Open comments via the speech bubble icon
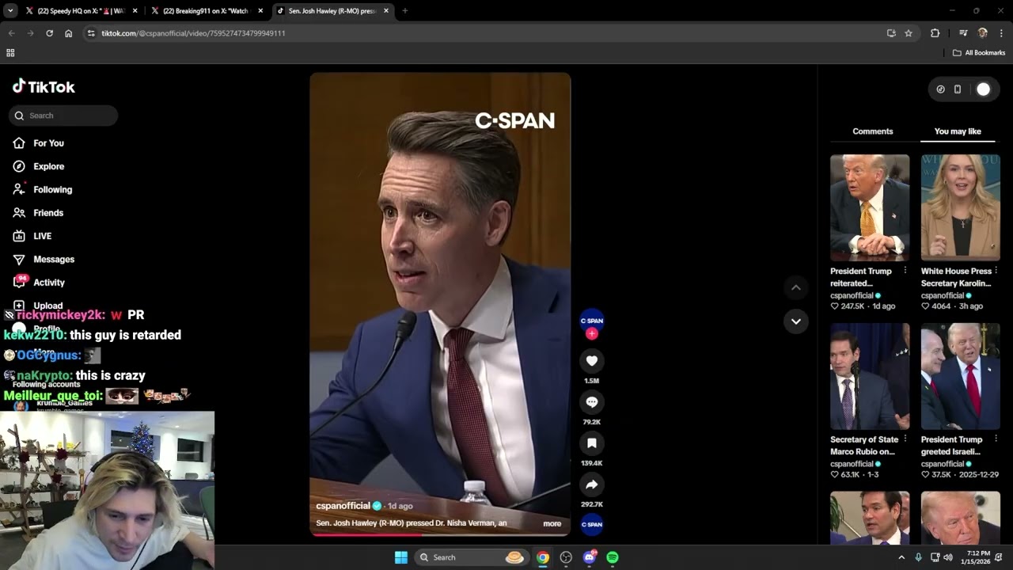 tap(591, 402)
